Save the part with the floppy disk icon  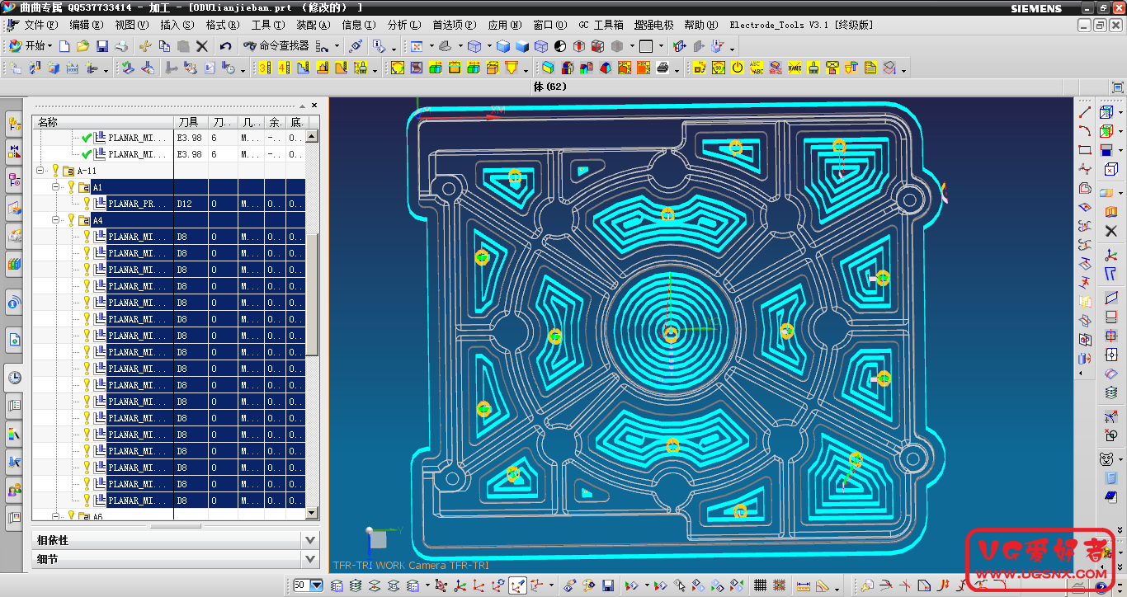[x=102, y=46]
